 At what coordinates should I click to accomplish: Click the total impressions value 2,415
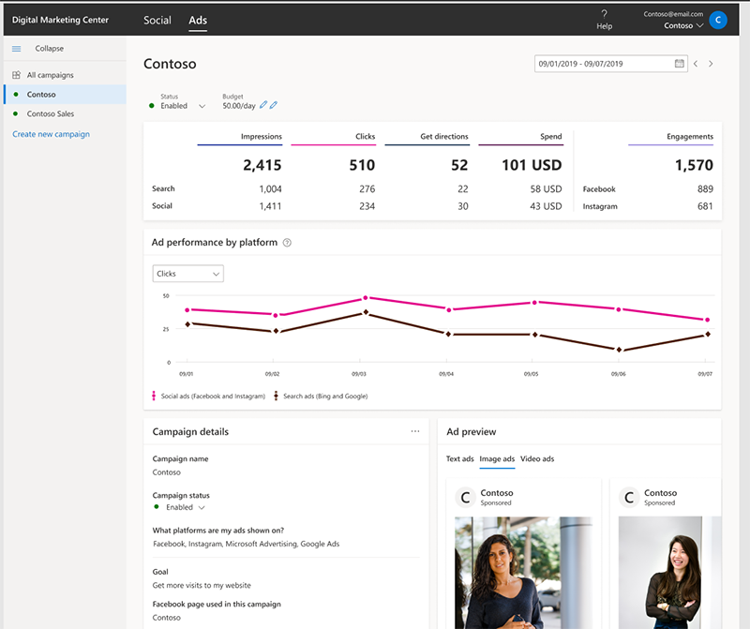pyautogui.click(x=262, y=165)
